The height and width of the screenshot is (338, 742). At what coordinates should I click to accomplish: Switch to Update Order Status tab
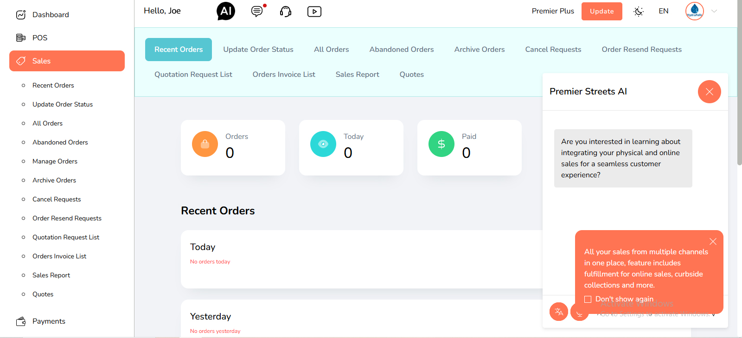258,50
